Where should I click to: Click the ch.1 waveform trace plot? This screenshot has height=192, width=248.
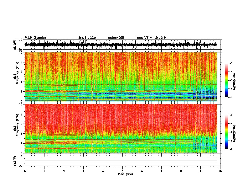tap(122, 45)
